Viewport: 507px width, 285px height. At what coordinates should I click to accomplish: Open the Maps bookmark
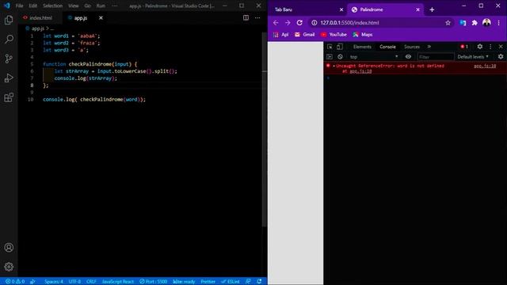click(x=363, y=35)
